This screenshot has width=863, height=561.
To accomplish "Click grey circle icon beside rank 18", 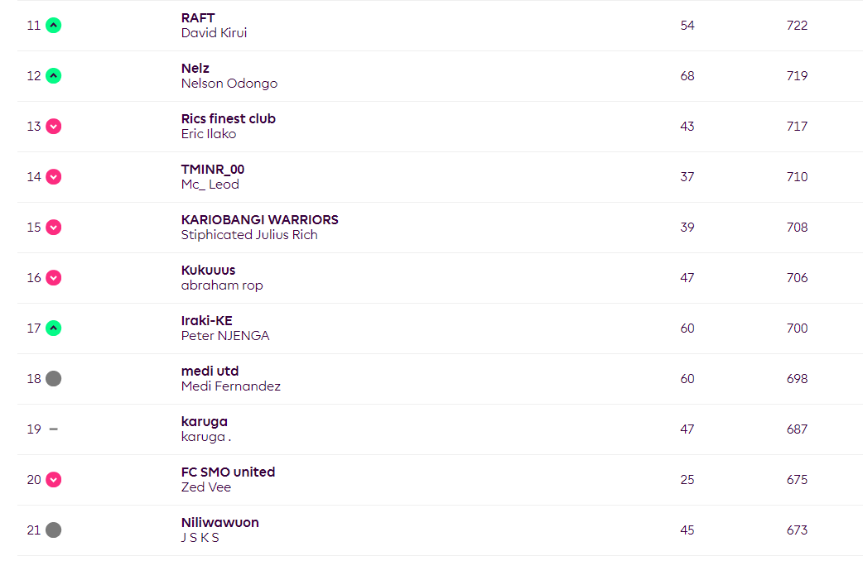I will click(53, 379).
